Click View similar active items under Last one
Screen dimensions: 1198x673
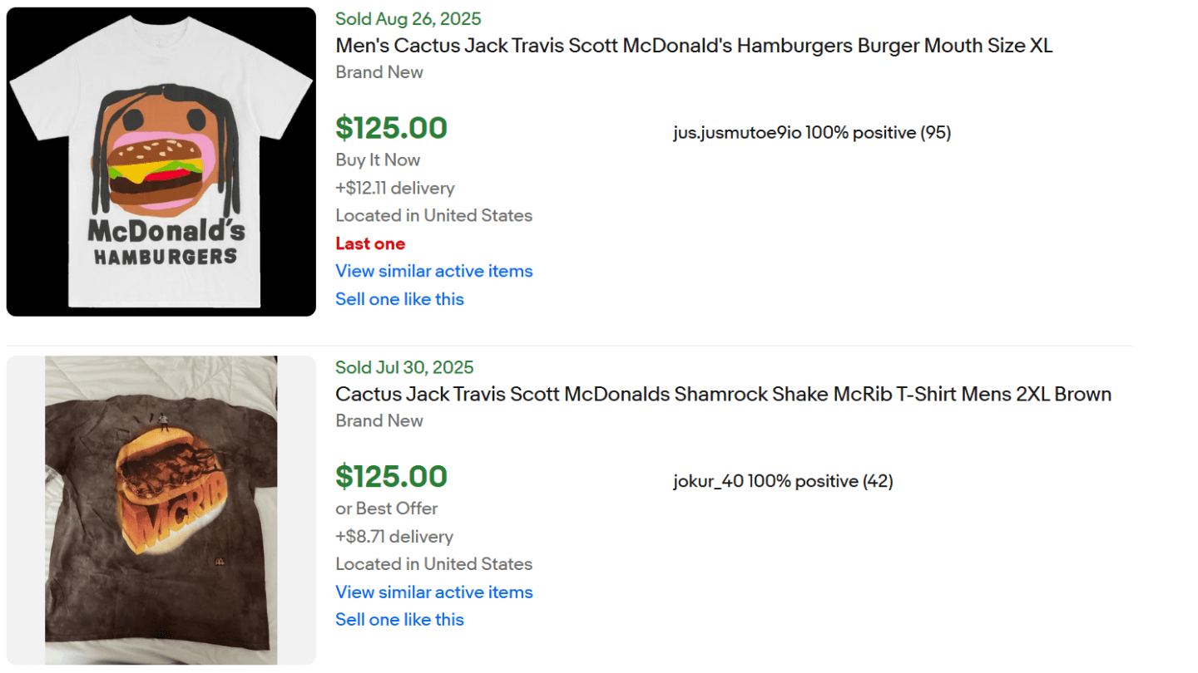point(433,271)
